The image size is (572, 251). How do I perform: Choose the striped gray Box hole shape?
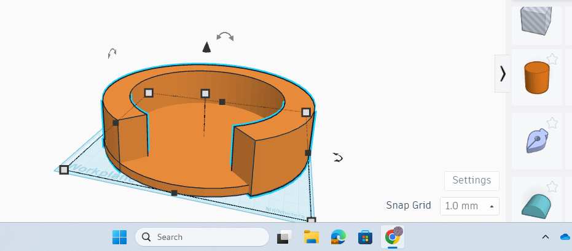pos(536,21)
